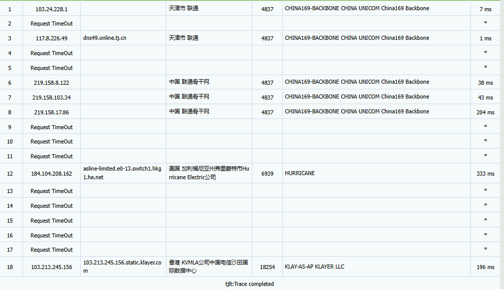Select IP address 103.24.228.1
Screen dimensions: 504x289
click(52, 9)
